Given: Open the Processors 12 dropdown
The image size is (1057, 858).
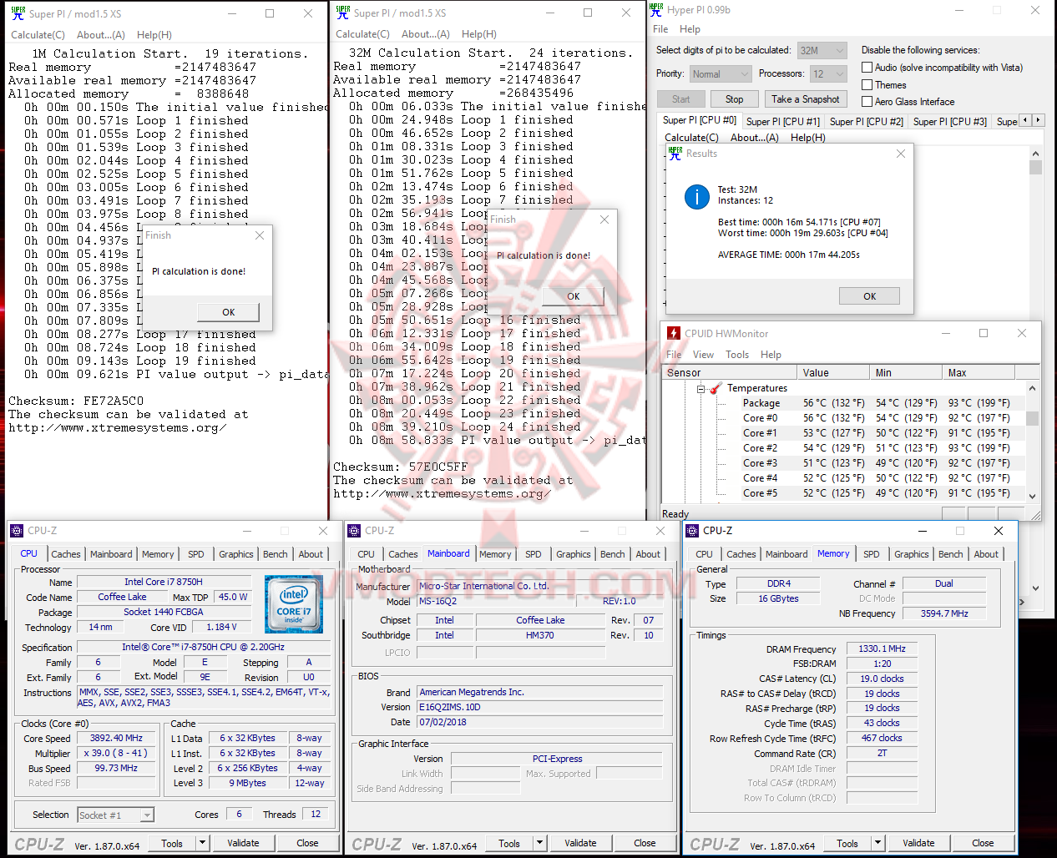Looking at the screenshot, I should click(828, 73).
